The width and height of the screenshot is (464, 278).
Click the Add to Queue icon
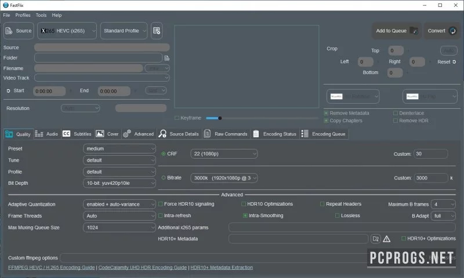tap(414, 31)
